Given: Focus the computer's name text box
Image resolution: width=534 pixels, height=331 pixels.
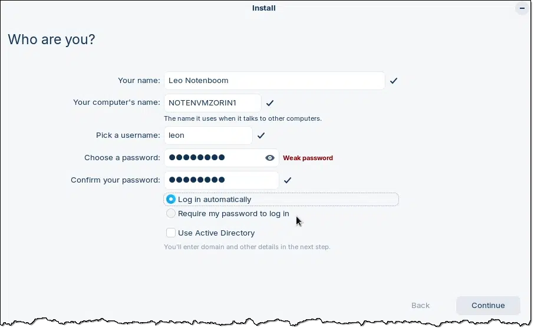Looking at the screenshot, I should pyautogui.click(x=212, y=102).
